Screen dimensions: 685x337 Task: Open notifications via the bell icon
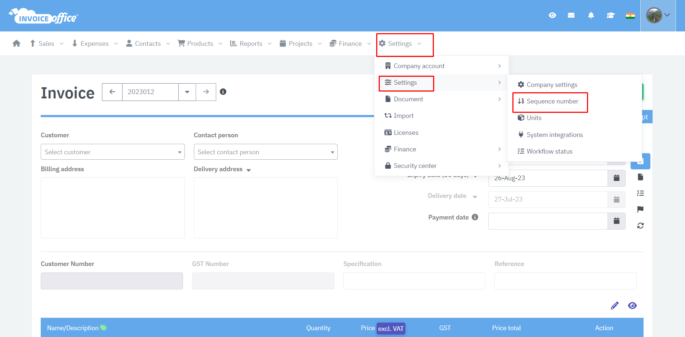click(x=591, y=15)
